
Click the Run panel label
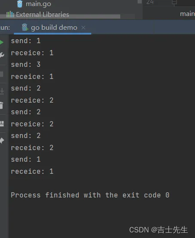point(5,28)
